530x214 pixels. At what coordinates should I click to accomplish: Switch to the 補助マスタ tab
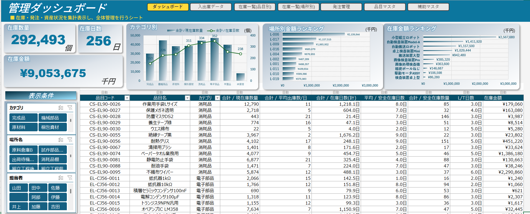428,7
